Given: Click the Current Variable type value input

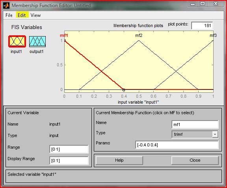Looking at the screenshot, I should (54, 135).
